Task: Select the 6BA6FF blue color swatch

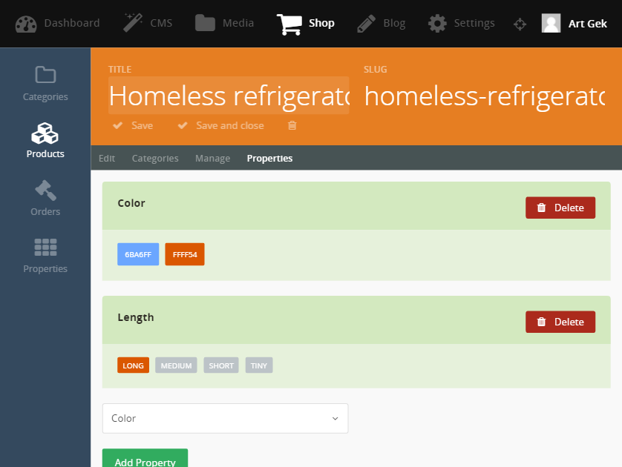Action: tap(138, 254)
